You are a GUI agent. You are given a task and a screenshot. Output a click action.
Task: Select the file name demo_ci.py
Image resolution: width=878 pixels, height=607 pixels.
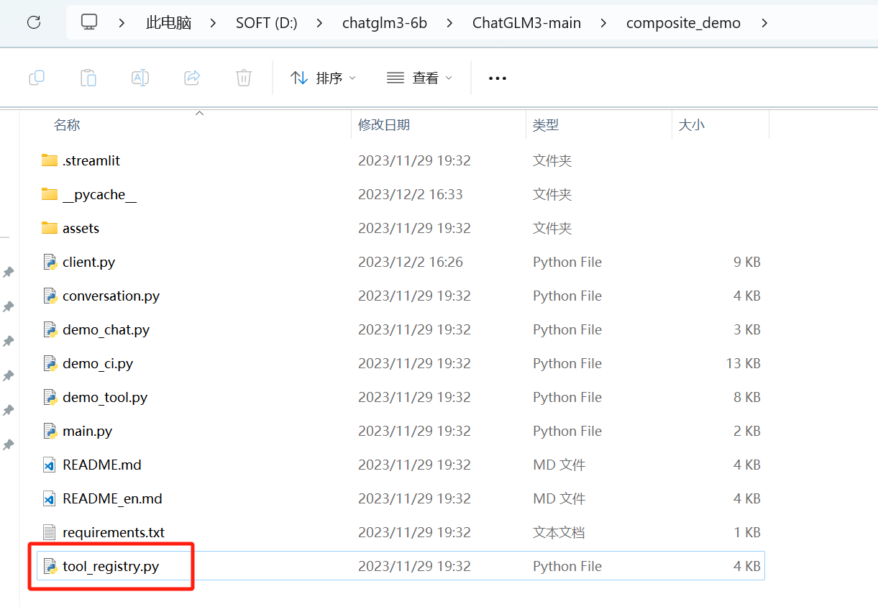pyautogui.click(x=98, y=363)
